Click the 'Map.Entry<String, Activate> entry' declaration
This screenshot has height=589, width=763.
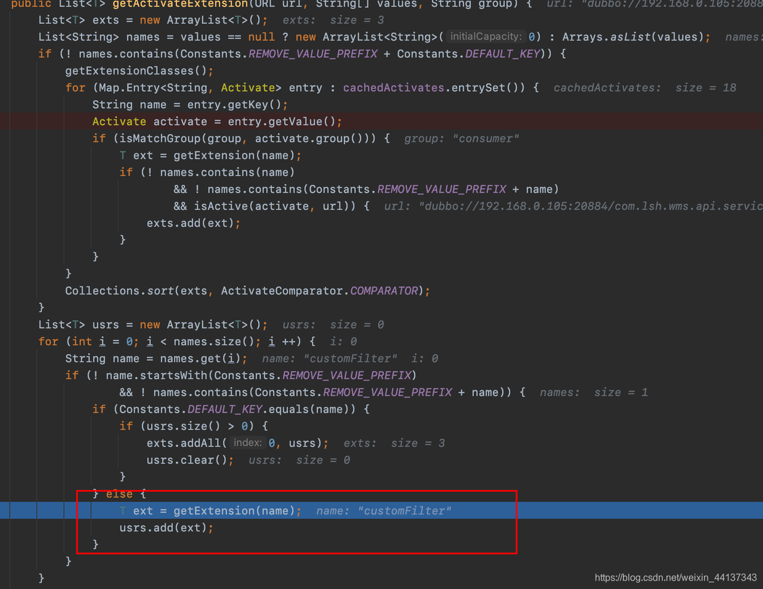pyautogui.click(x=210, y=88)
